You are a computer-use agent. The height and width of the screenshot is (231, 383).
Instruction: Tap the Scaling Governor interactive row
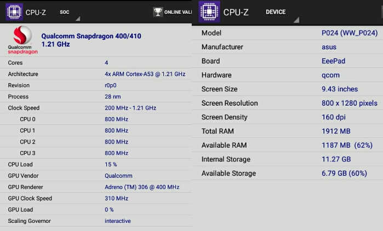96,221
